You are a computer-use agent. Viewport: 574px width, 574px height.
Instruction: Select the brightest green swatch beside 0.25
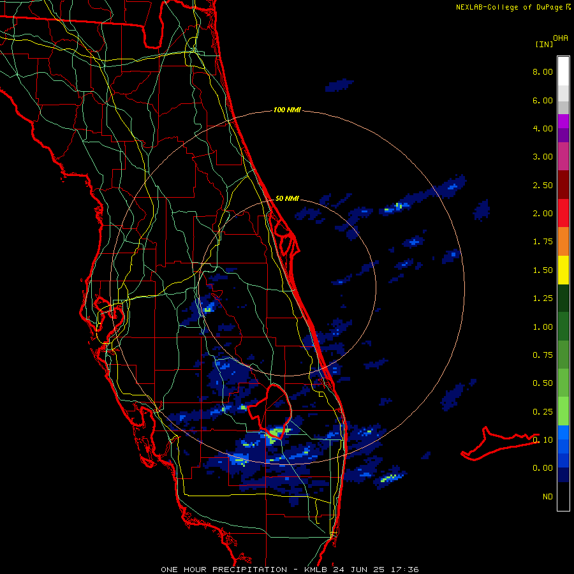tap(563, 411)
